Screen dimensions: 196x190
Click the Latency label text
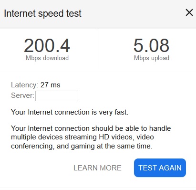click(x=25, y=85)
